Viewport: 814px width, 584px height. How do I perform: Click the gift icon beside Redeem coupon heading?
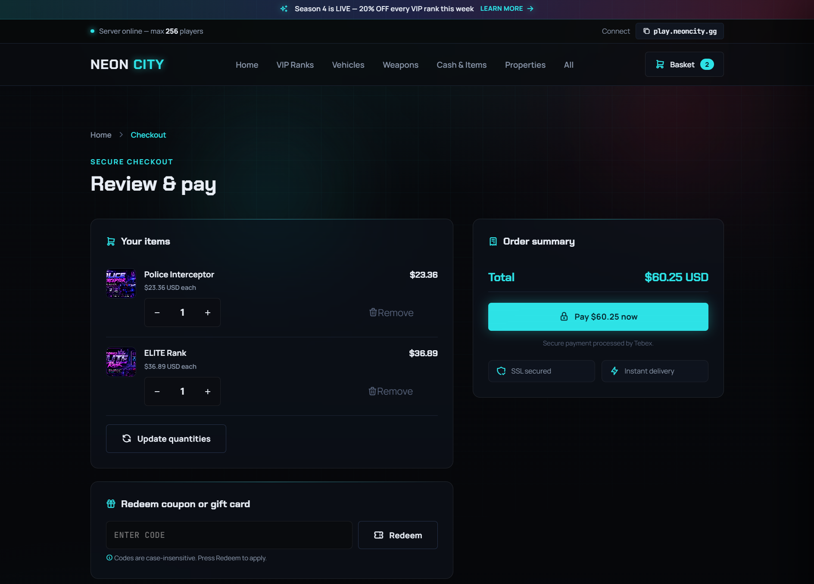(x=111, y=504)
